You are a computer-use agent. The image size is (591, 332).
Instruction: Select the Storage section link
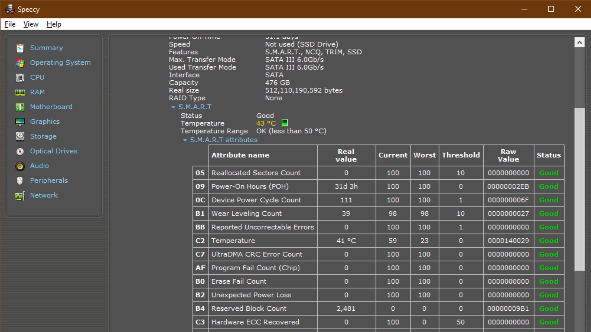[x=43, y=136]
